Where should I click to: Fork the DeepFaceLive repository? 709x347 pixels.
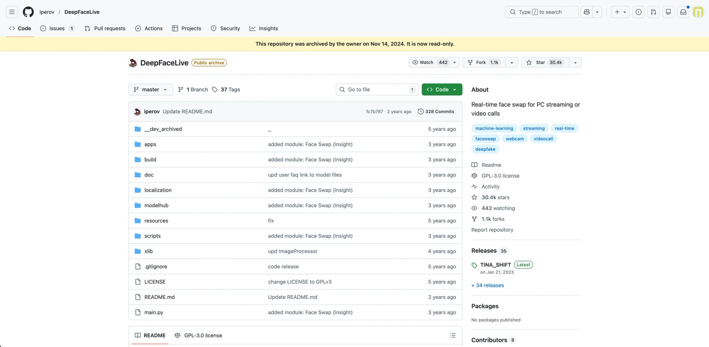click(484, 62)
